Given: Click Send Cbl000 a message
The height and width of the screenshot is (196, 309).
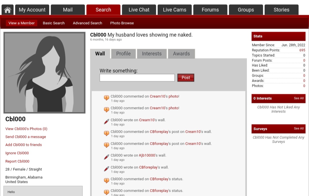Looking at the screenshot, I should pos(25,137).
